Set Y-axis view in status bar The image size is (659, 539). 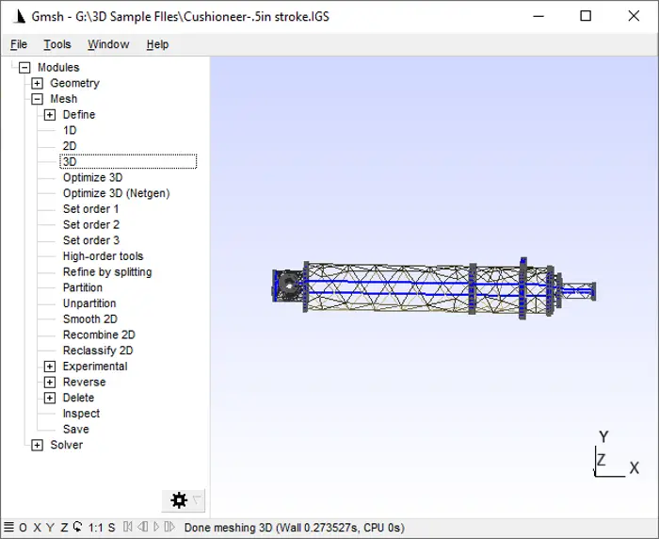coord(51,527)
